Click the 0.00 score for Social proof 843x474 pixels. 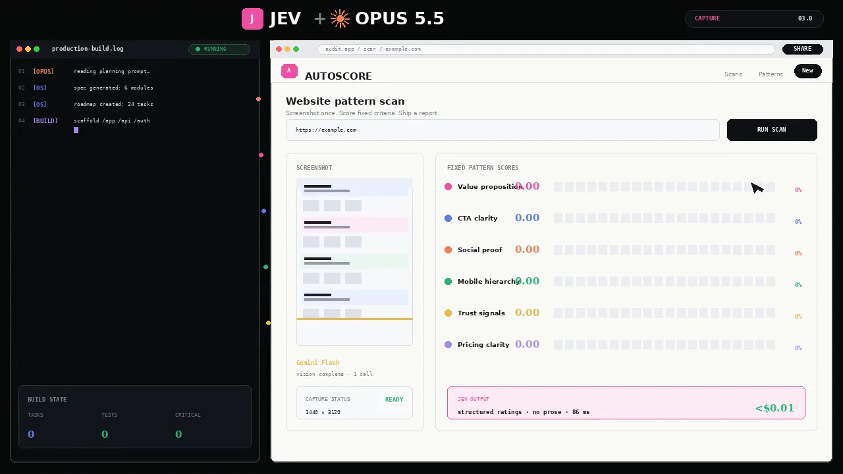point(527,250)
